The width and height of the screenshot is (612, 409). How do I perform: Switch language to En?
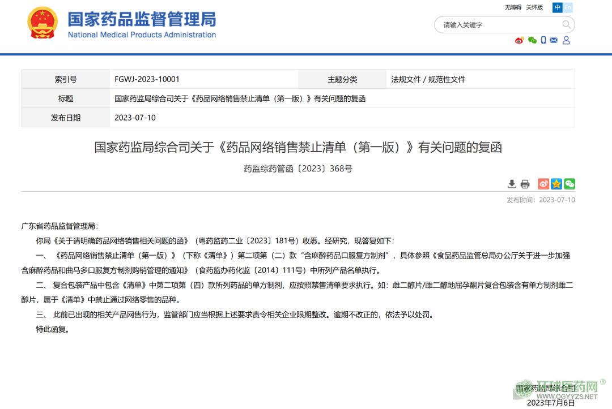pyautogui.click(x=568, y=7)
